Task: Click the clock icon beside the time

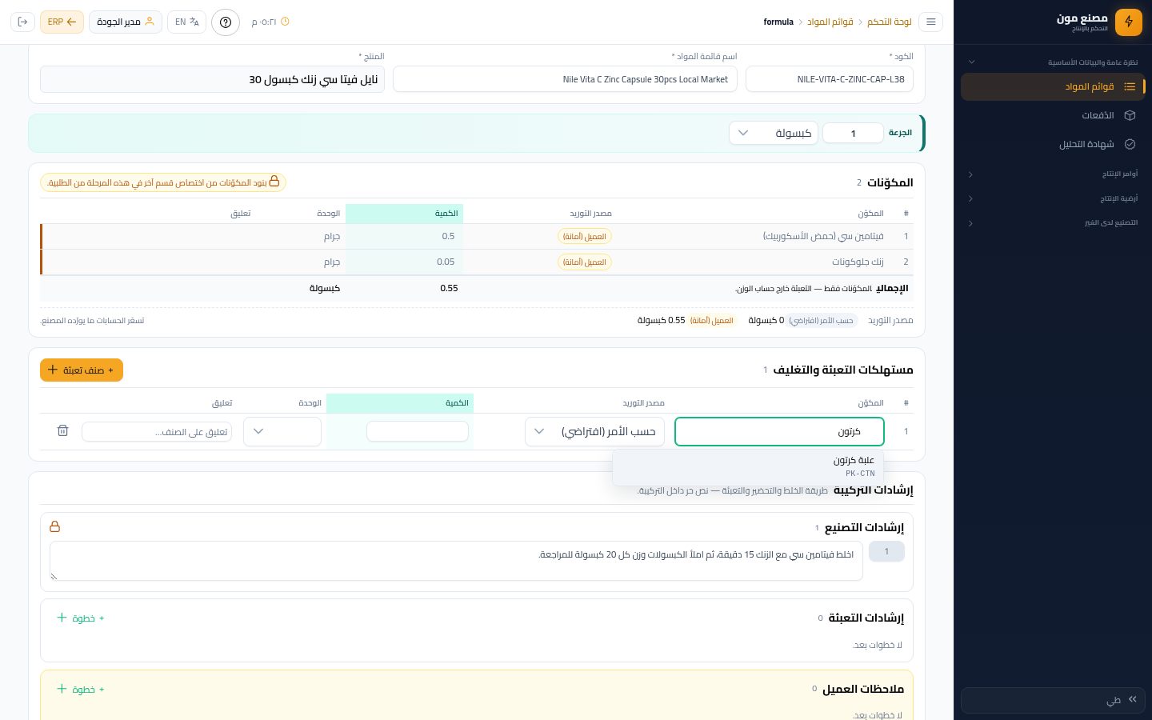Action: click(x=285, y=22)
